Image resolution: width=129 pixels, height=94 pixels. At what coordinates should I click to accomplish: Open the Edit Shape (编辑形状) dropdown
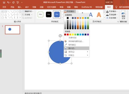(x=28, y=11)
